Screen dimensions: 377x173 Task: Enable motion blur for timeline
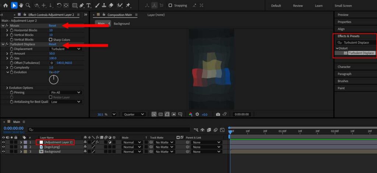[216, 130]
